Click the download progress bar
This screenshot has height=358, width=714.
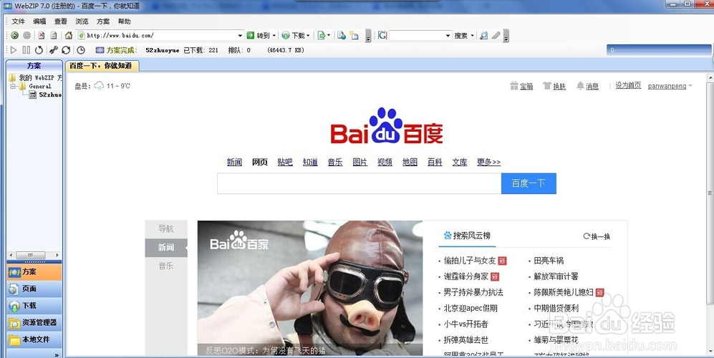click(658, 50)
